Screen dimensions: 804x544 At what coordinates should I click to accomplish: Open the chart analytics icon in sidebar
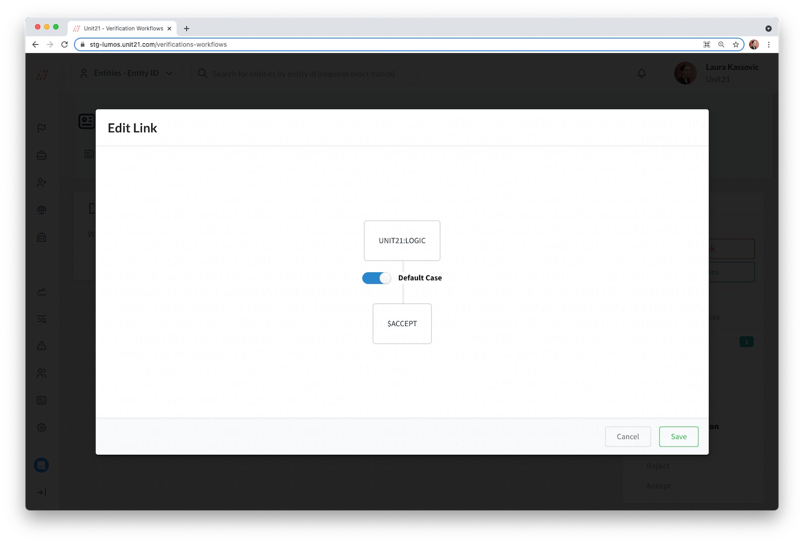pos(42,291)
